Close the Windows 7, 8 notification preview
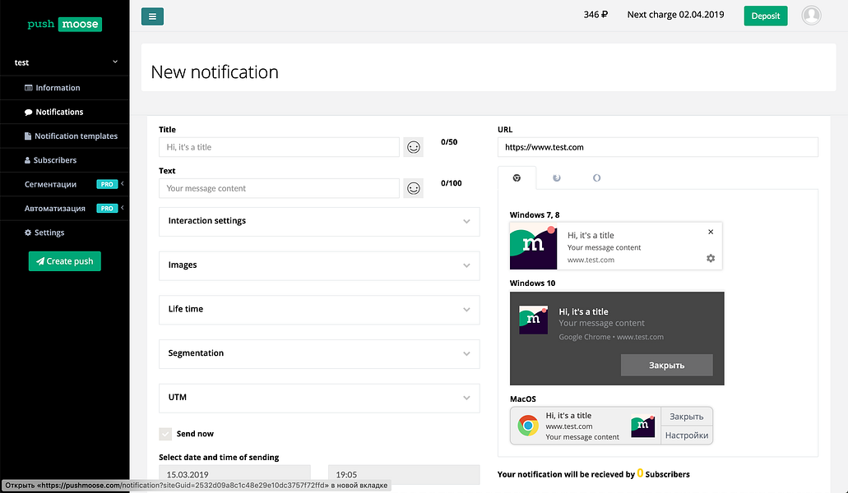Viewport: 848px width, 493px height. pos(711,232)
